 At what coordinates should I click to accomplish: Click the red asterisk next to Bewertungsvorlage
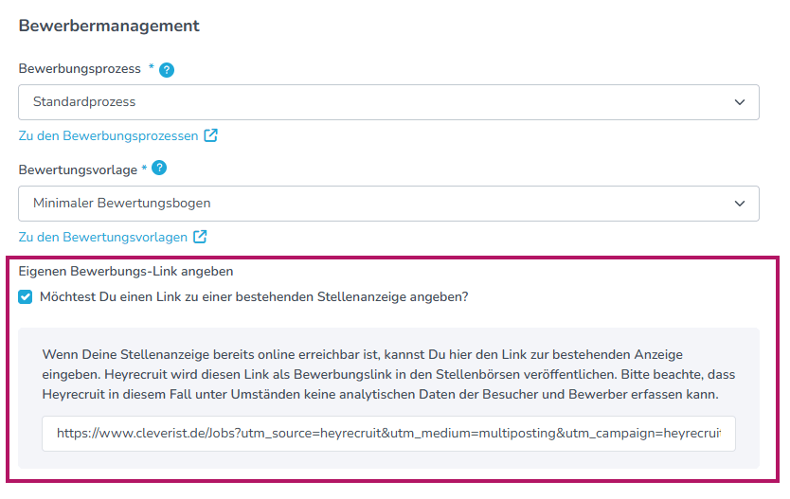coord(144,169)
